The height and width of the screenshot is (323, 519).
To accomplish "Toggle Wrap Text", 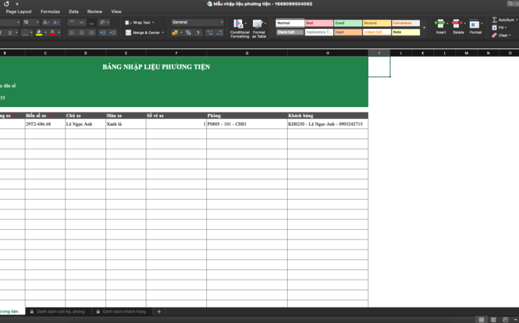I will (138, 22).
